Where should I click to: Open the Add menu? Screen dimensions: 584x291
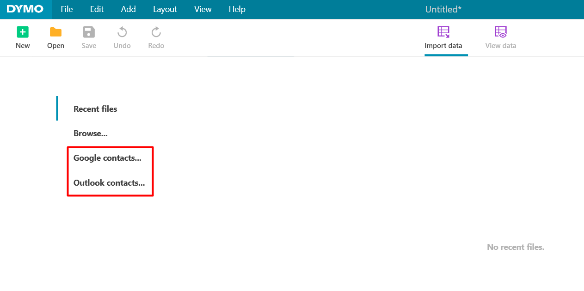point(128,9)
